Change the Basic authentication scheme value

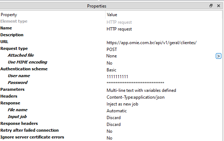(111, 70)
